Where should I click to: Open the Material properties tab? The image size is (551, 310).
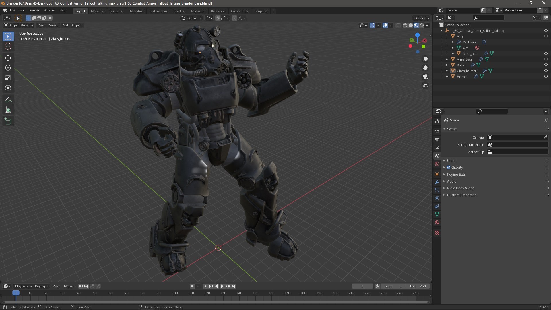pyautogui.click(x=437, y=222)
